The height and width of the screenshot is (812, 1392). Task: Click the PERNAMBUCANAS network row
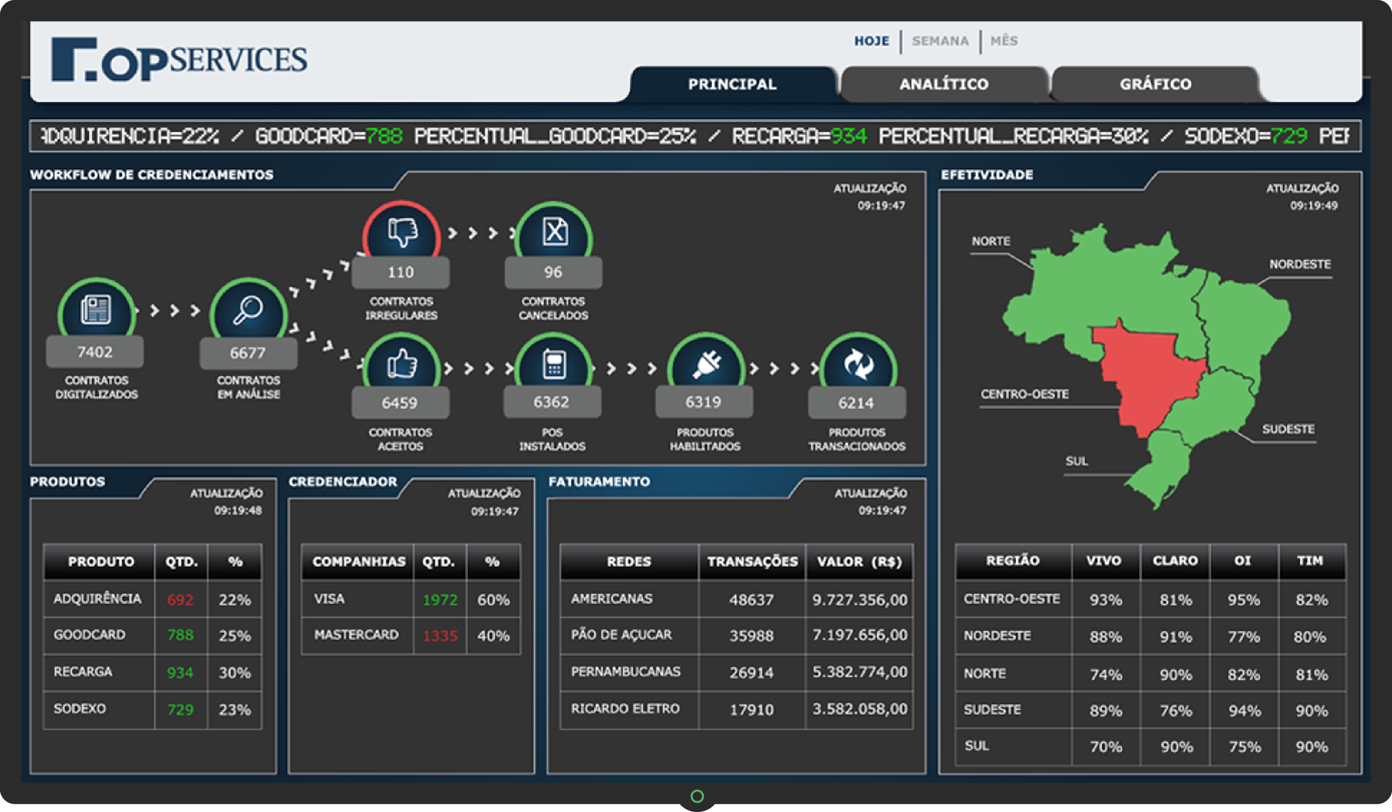(x=737, y=672)
